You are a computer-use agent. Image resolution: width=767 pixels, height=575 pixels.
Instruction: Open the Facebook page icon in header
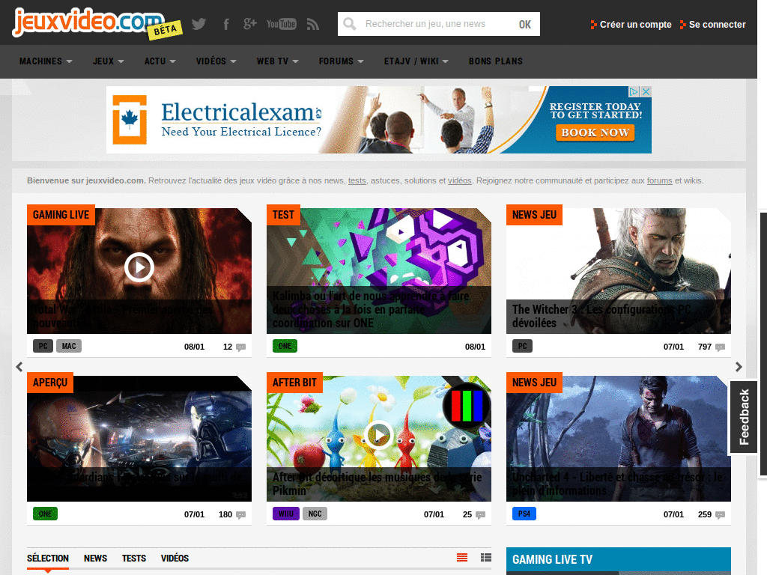pos(226,24)
